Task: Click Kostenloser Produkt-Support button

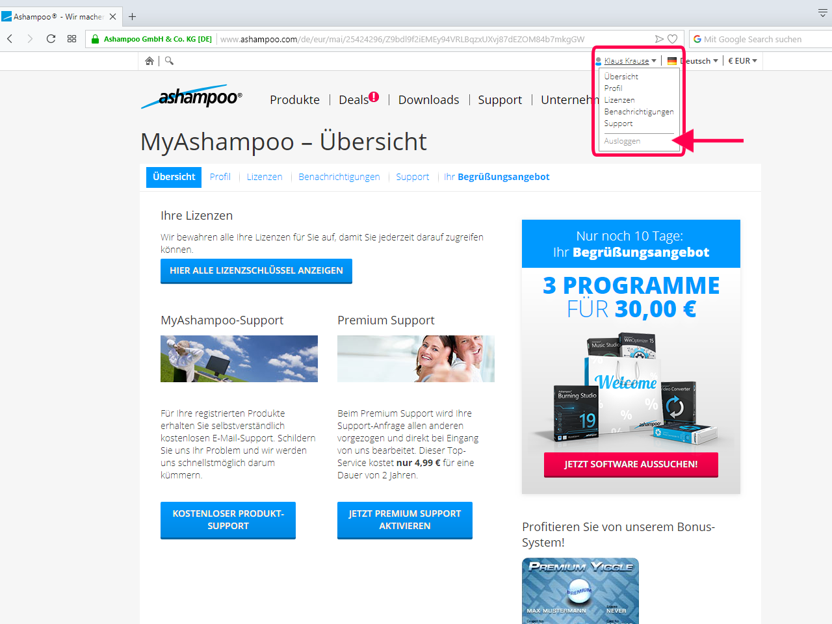Action: (x=228, y=520)
